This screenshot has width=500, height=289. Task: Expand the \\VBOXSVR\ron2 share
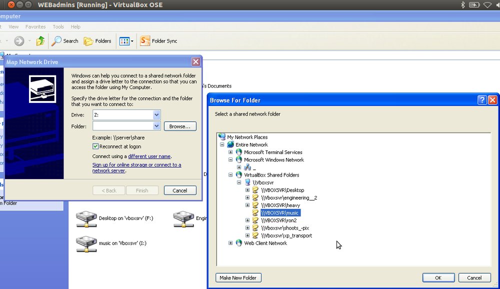(x=247, y=220)
